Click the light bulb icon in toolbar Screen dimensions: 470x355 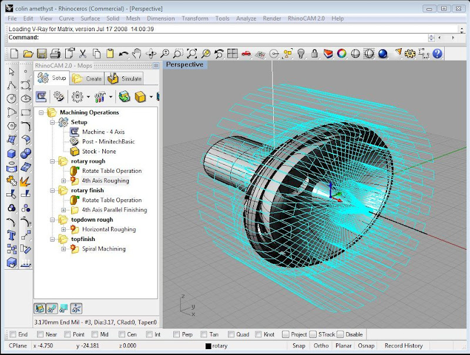click(x=302, y=53)
